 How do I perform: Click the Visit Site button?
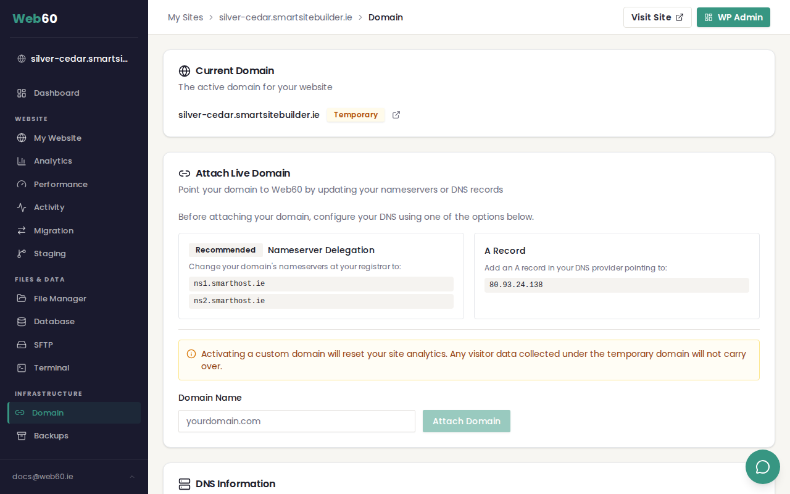[657, 17]
